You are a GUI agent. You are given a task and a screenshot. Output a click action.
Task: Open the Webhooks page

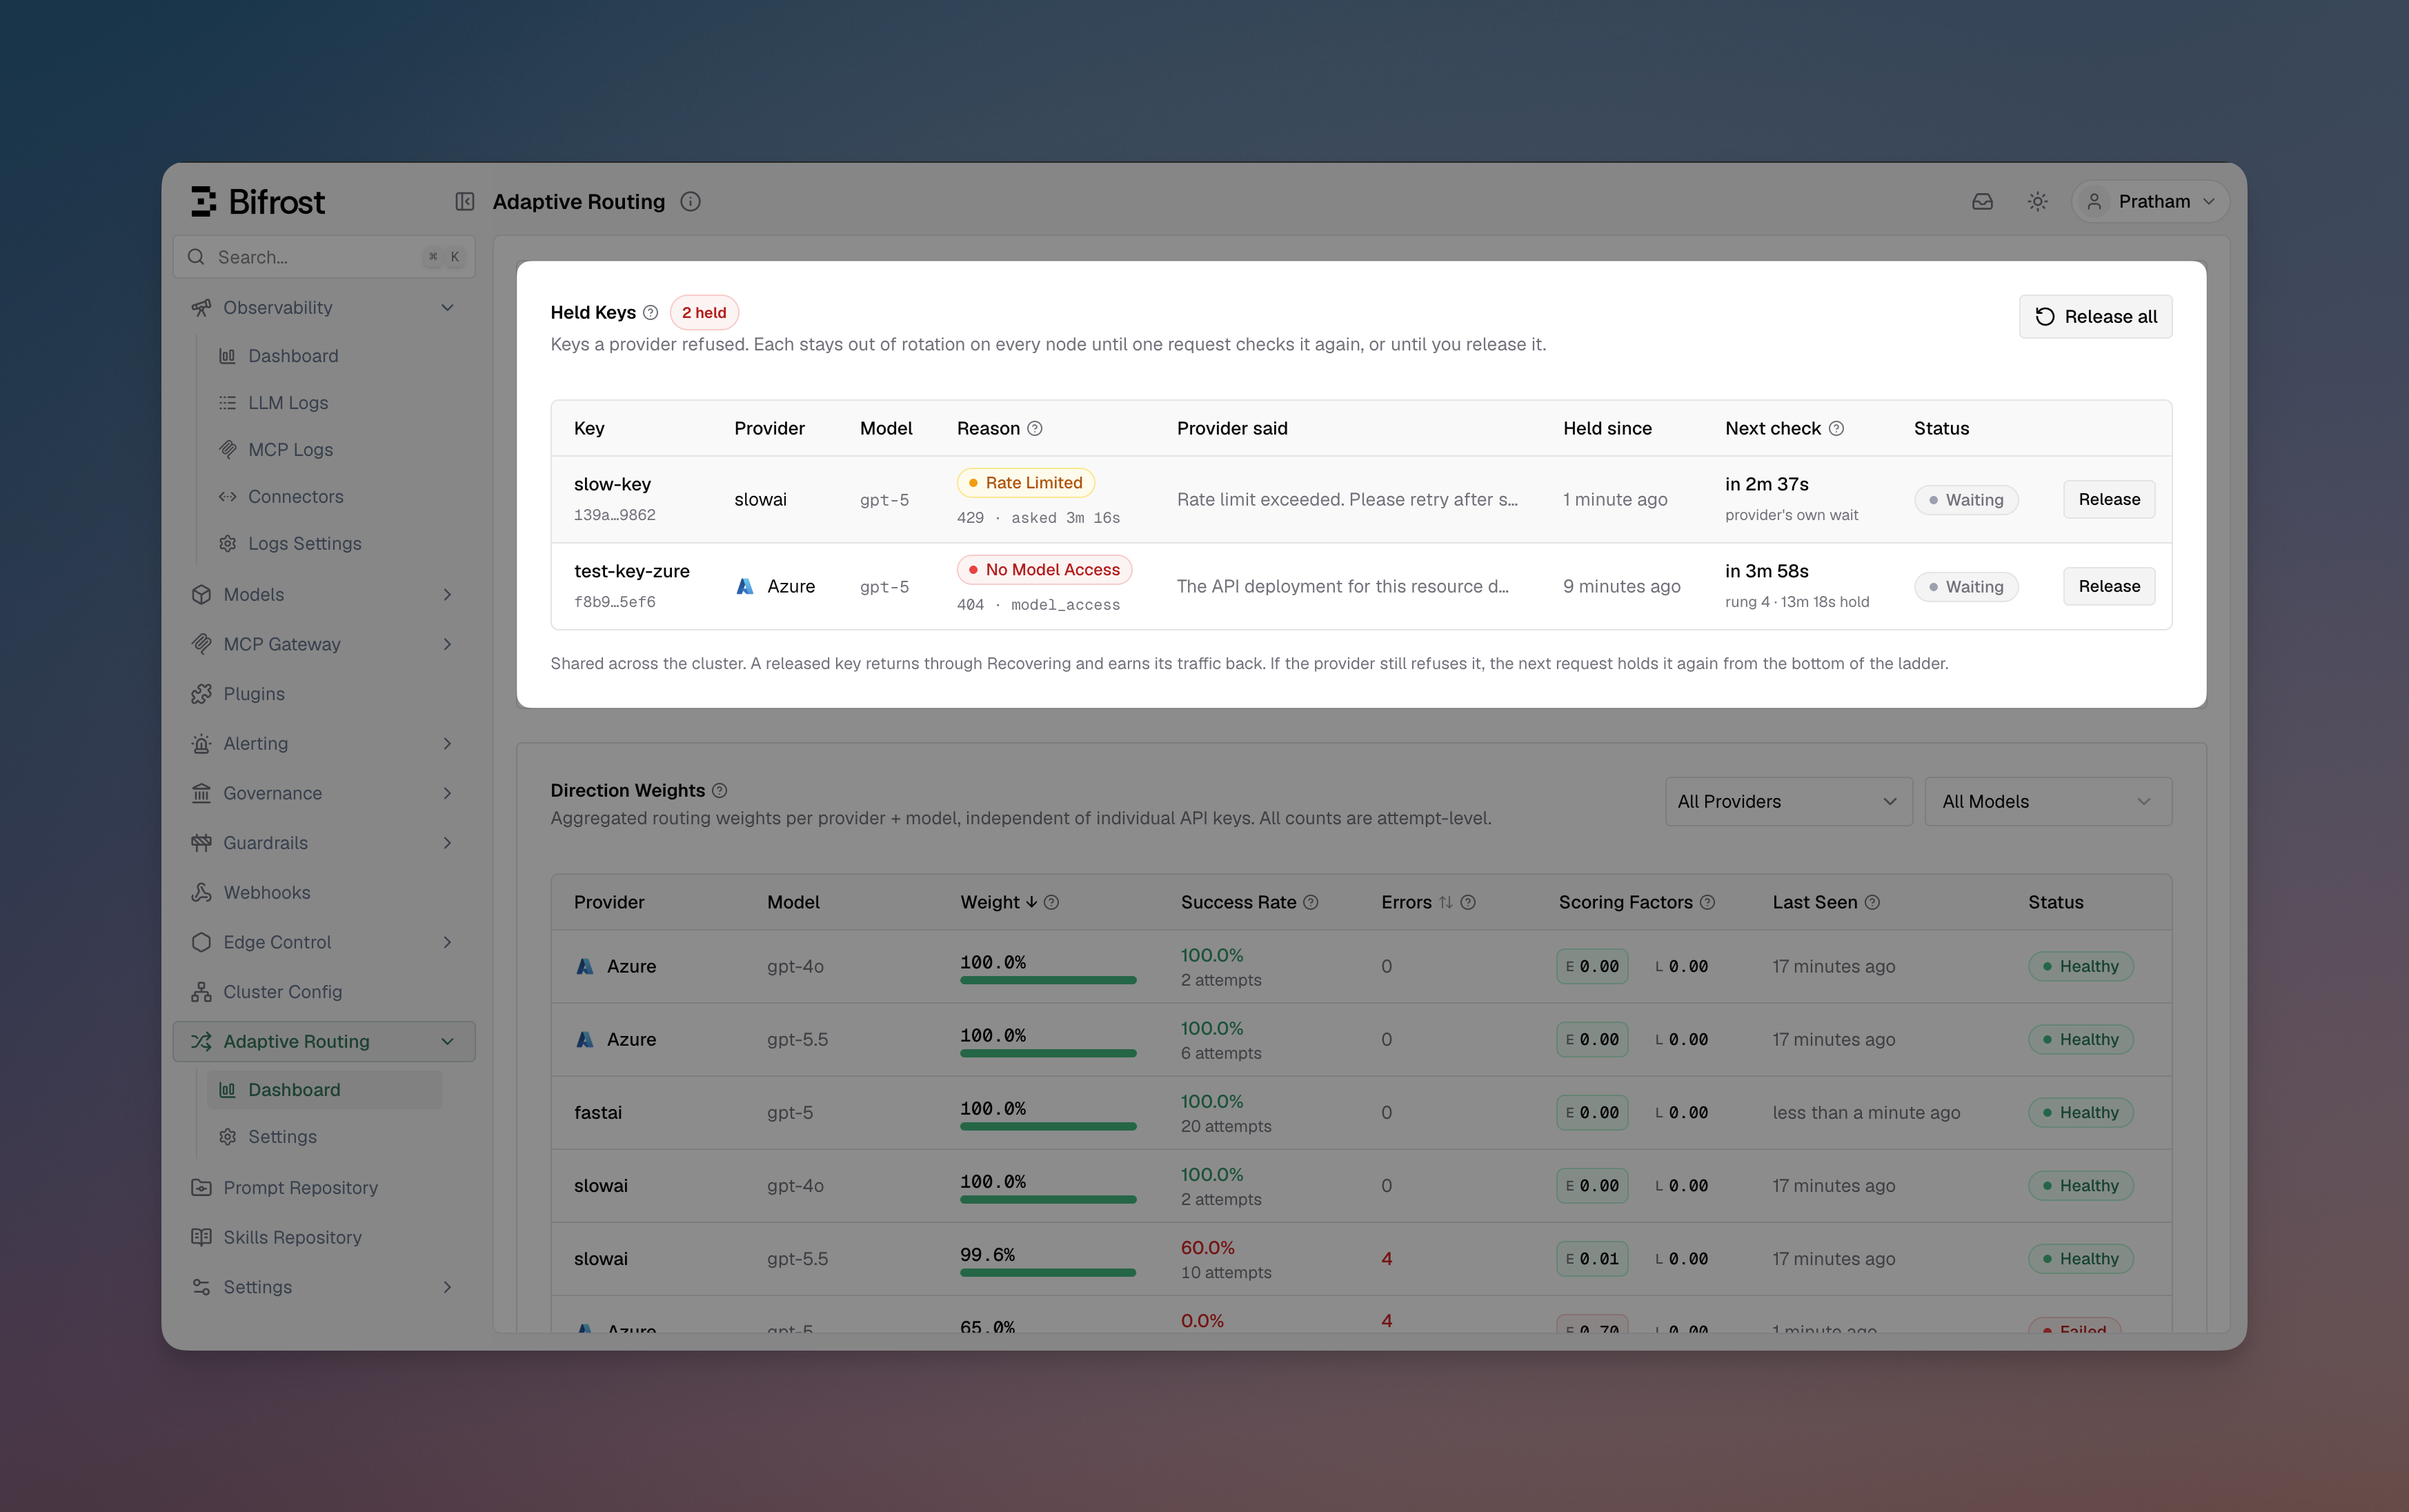pos(267,893)
